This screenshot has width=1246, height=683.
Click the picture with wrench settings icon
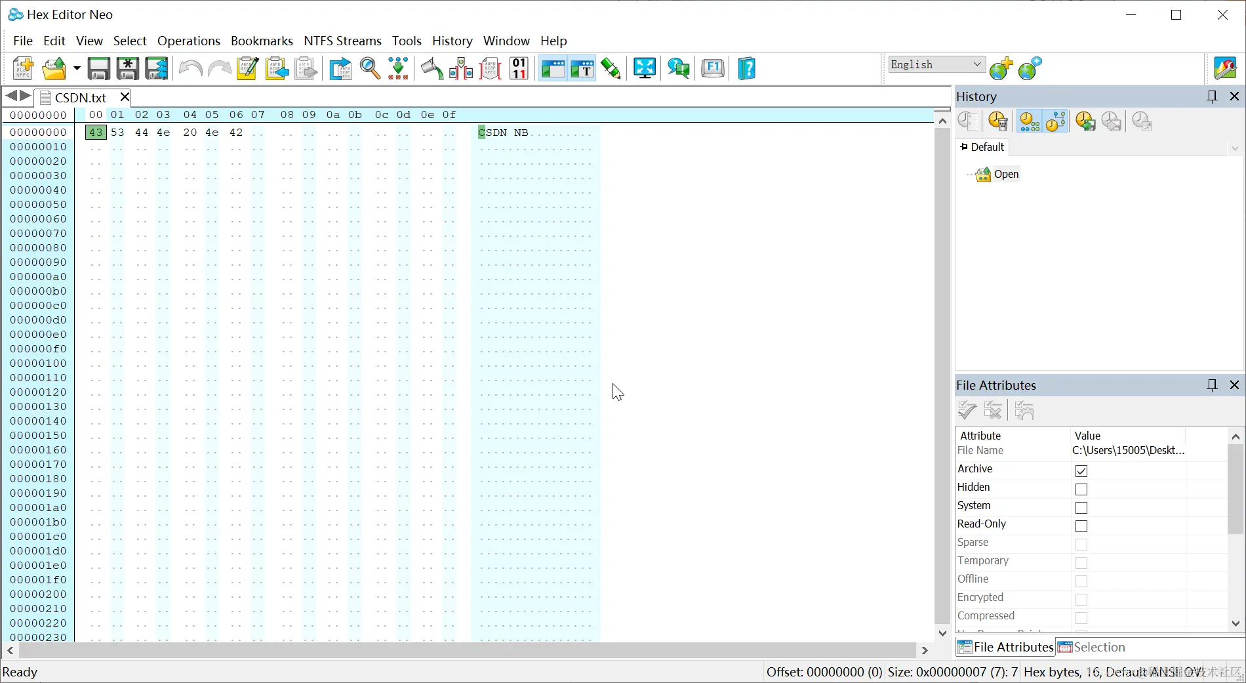(x=1224, y=68)
